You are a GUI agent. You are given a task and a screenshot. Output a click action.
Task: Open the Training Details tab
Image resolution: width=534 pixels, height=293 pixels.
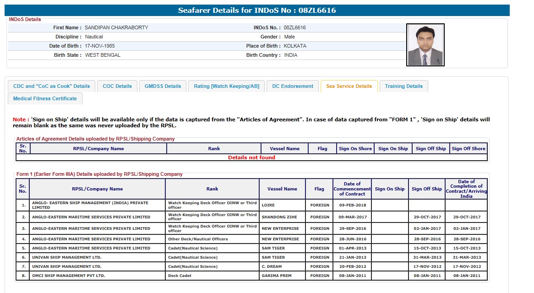pyautogui.click(x=403, y=86)
